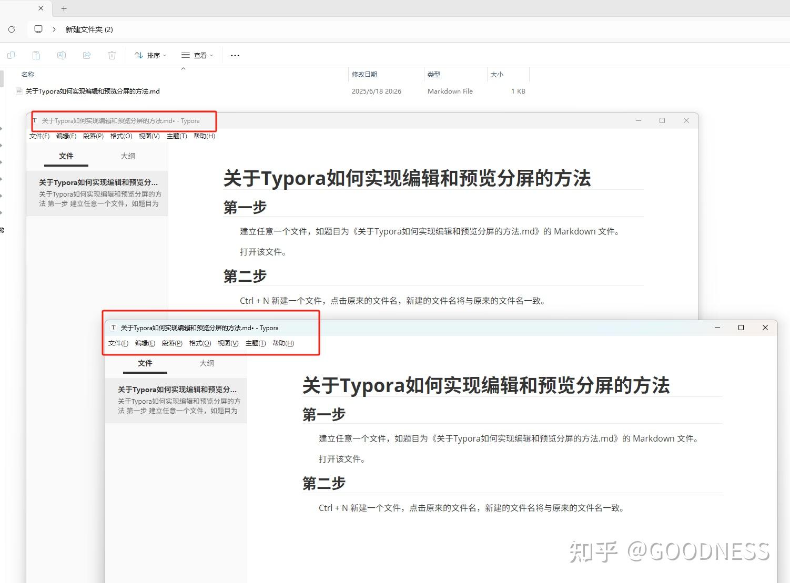Copy the selected file using the toolbar icon
The width and height of the screenshot is (790, 583).
tap(11, 55)
